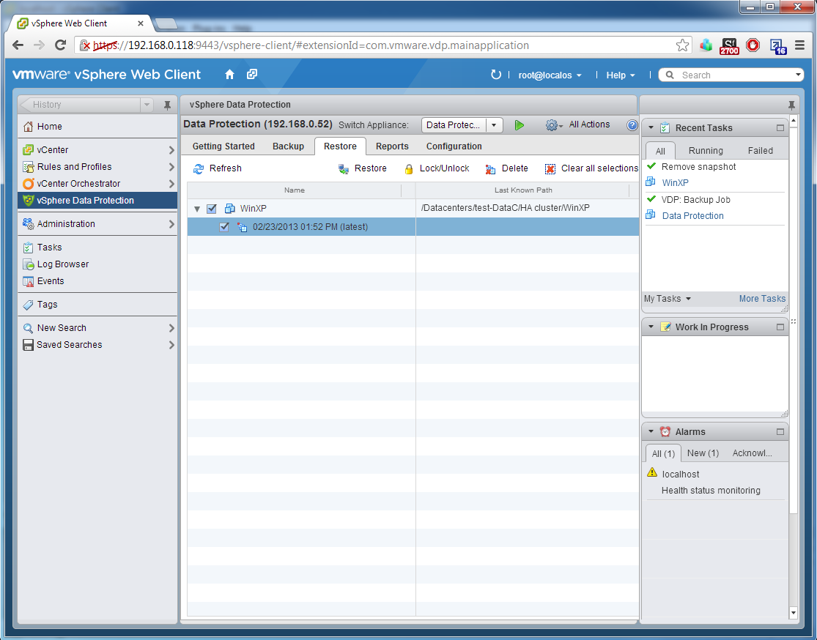
Task: Click the green play arrow next to appliance
Action: tap(519, 125)
